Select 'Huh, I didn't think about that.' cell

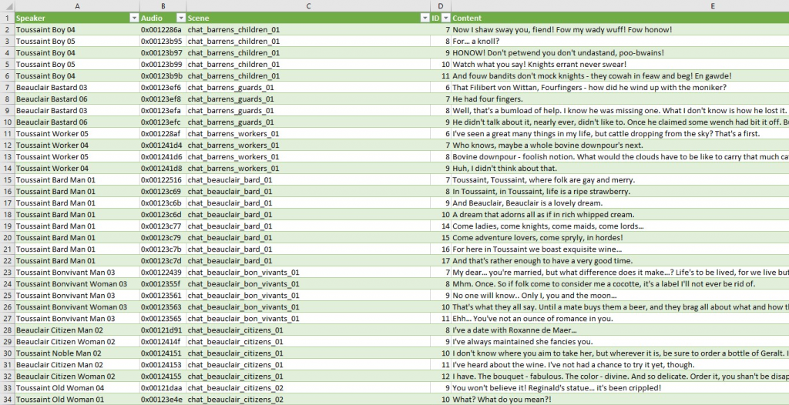620,169
